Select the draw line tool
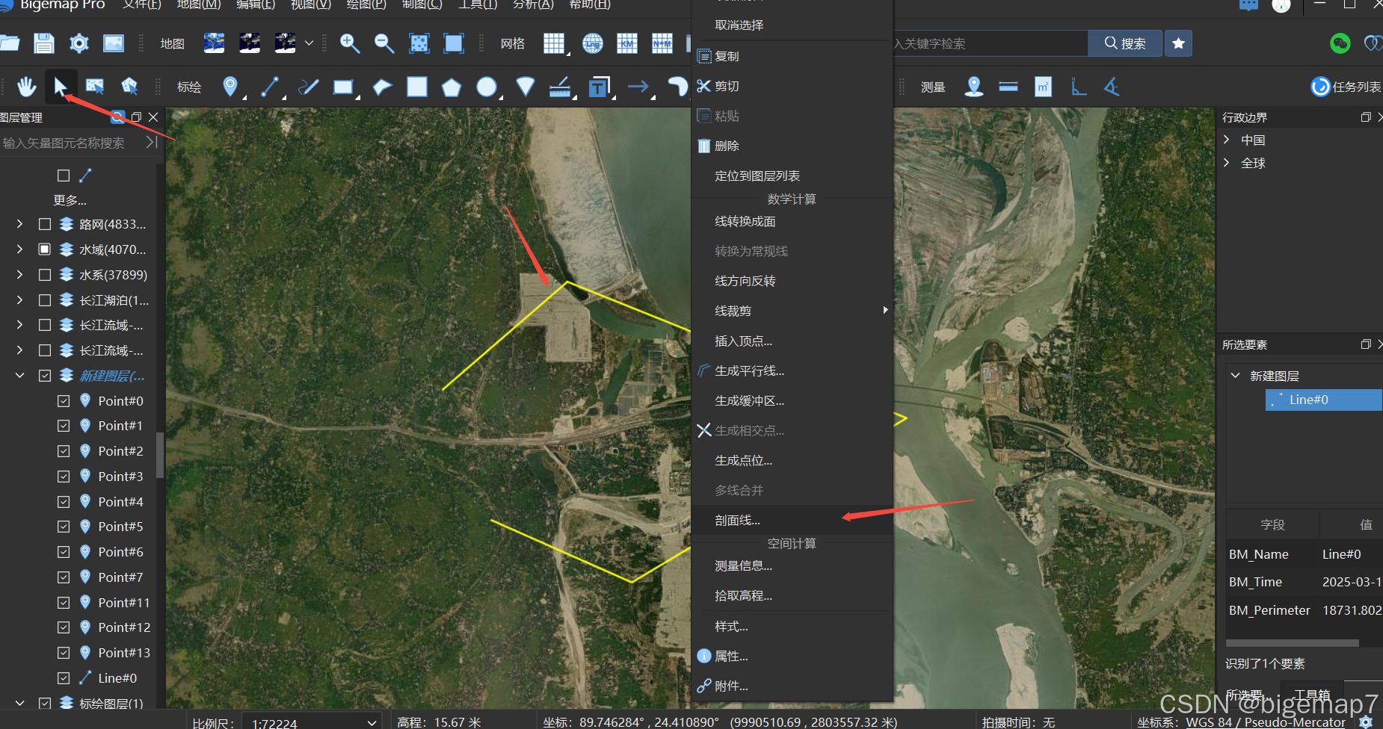 click(271, 87)
